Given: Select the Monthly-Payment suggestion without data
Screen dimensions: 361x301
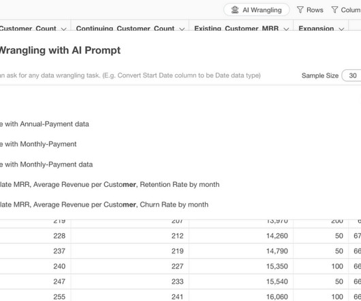Looking at the screenshot, I should click(x=38, y=144).
